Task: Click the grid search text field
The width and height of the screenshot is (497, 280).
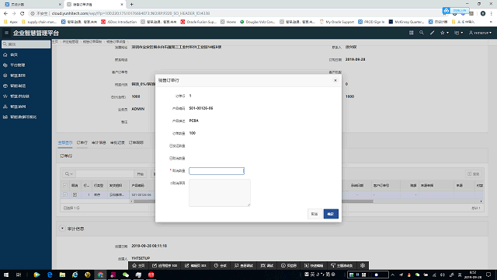Action: pos(105,174)
